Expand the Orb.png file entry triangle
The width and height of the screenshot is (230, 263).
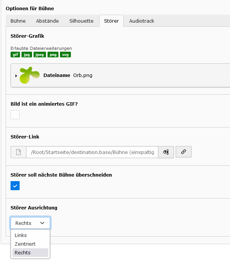(16, 75)
